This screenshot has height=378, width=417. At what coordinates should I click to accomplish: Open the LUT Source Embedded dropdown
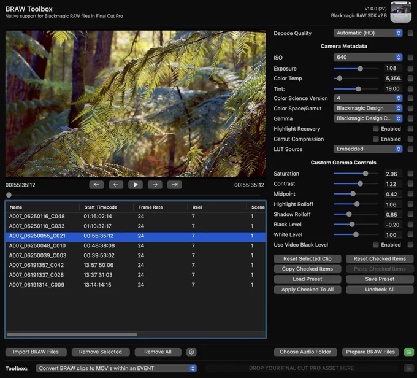(368, 148)
